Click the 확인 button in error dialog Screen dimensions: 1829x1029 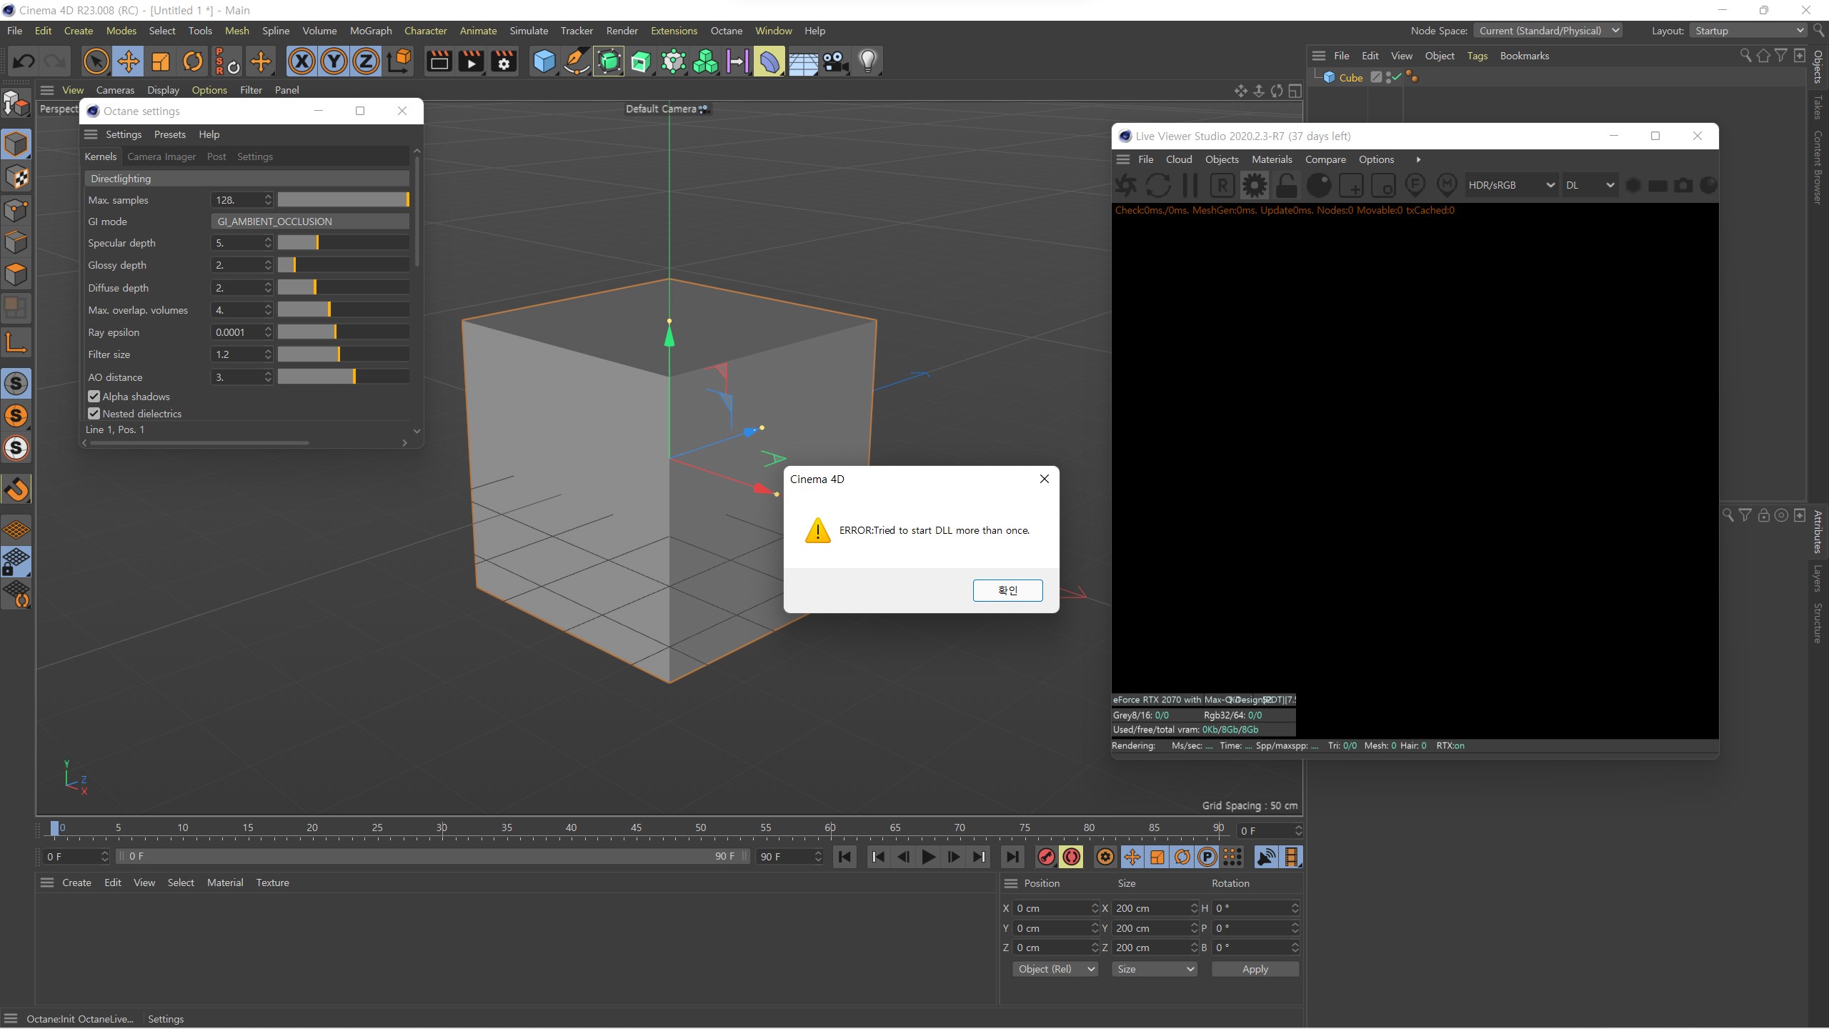1007,590
